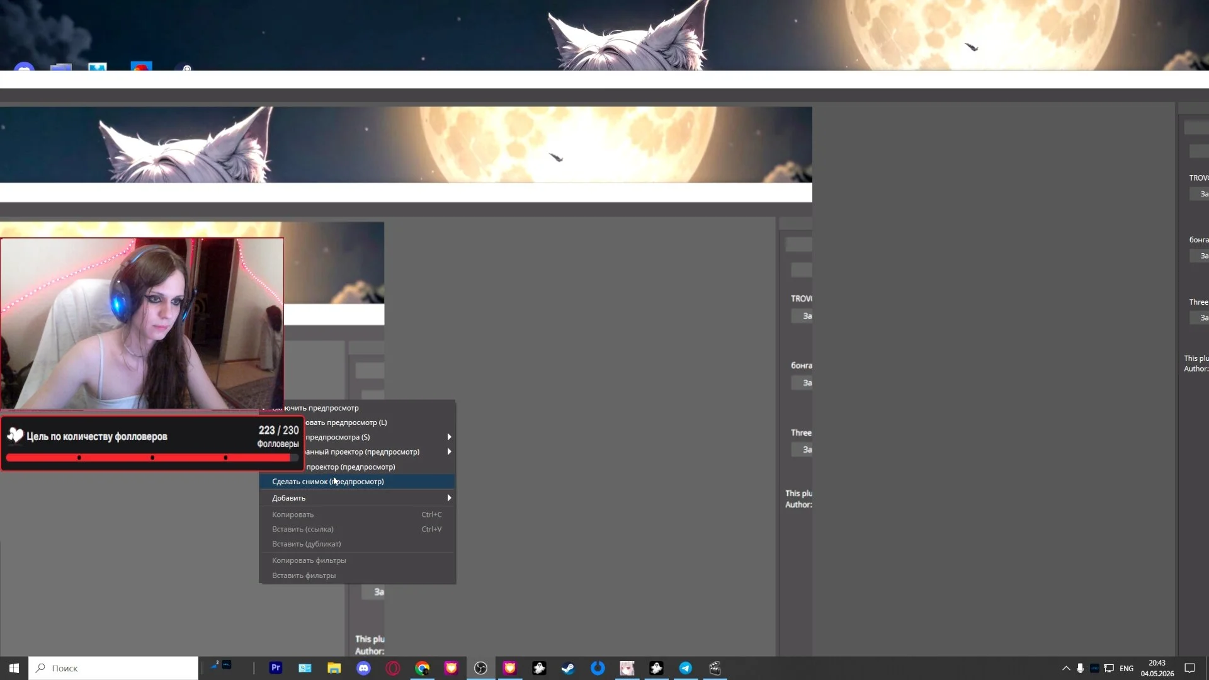Image resolution: width=1209 pixels, height=680 pixels.
Task: Click the 223 / 230 follower count
Action: coord(279,430)
